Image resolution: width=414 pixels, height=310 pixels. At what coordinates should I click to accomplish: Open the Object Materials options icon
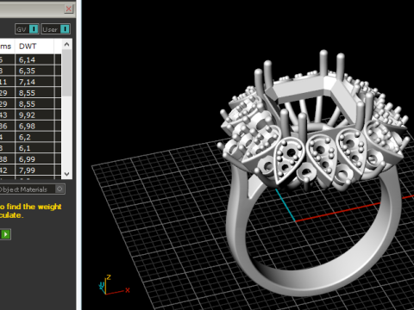tap(60, 189)
